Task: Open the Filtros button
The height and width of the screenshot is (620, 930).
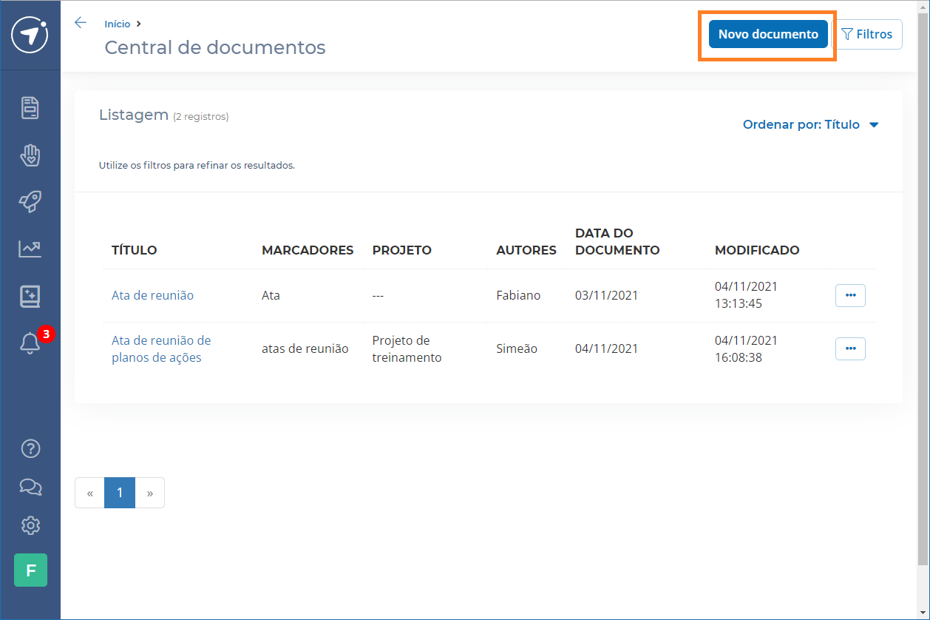Action: click(x=867, y=34)
